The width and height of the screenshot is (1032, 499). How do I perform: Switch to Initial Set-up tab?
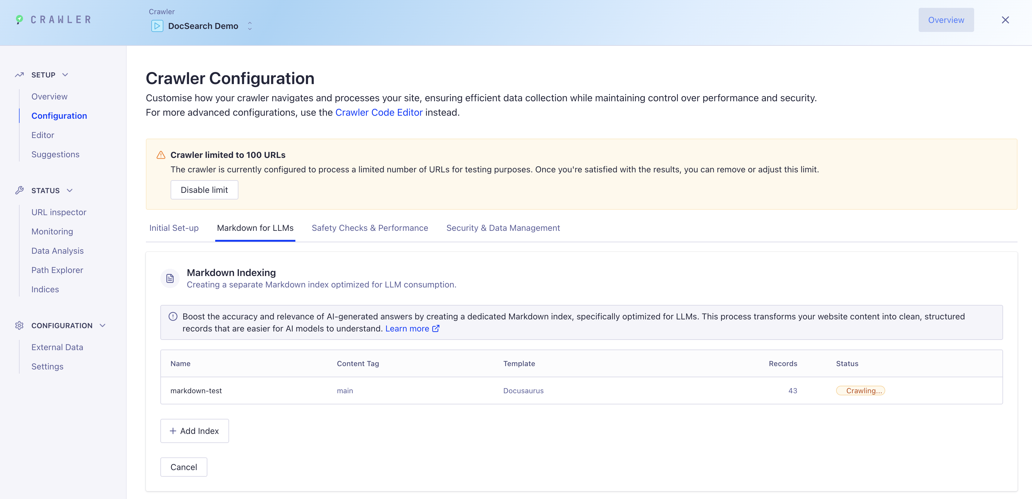(x=174, y=228)
